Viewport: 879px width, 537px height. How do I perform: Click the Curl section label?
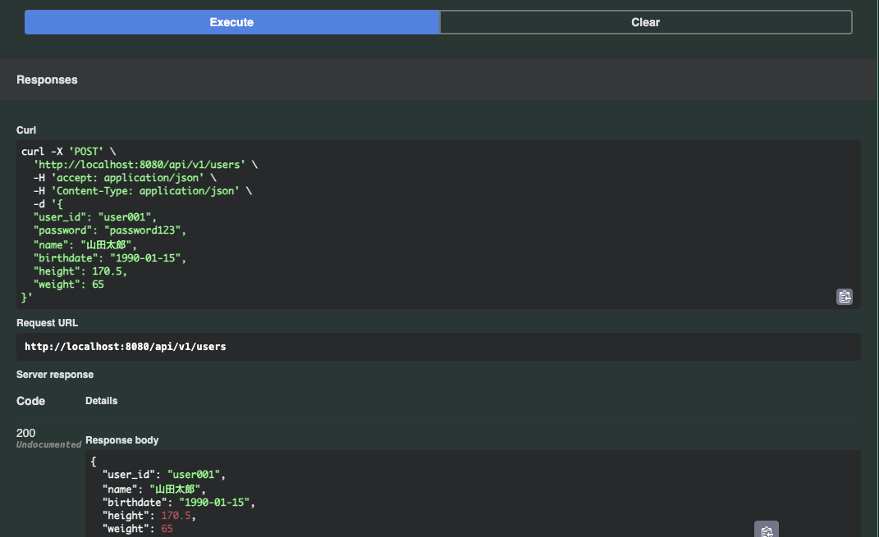coord(26,130)
